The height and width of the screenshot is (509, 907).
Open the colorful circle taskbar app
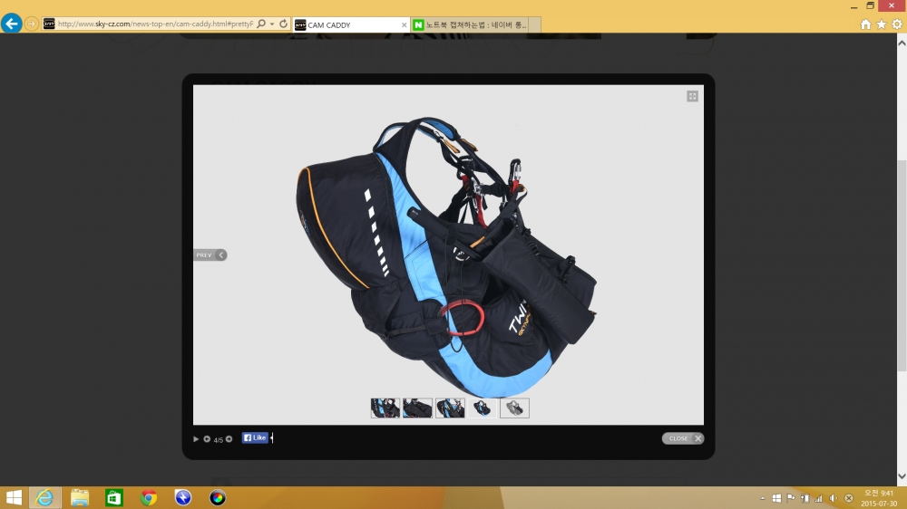coord(218,497)
